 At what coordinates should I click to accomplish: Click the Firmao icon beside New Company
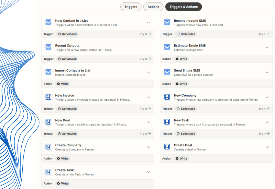pos(167,97)
